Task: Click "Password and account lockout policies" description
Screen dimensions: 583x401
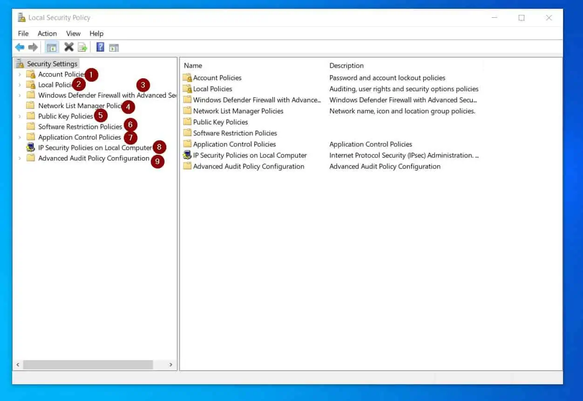Action: pos(387,78)
